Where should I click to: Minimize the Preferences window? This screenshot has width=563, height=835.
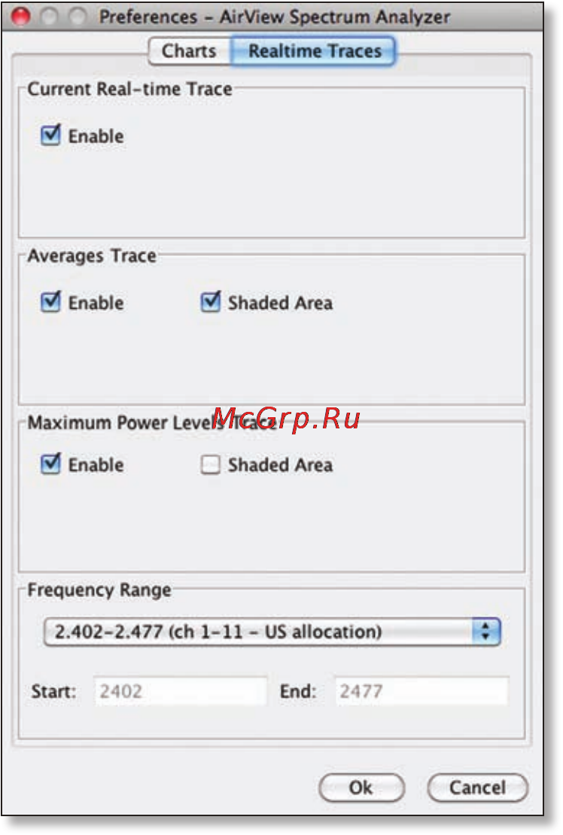click(50, 17)
